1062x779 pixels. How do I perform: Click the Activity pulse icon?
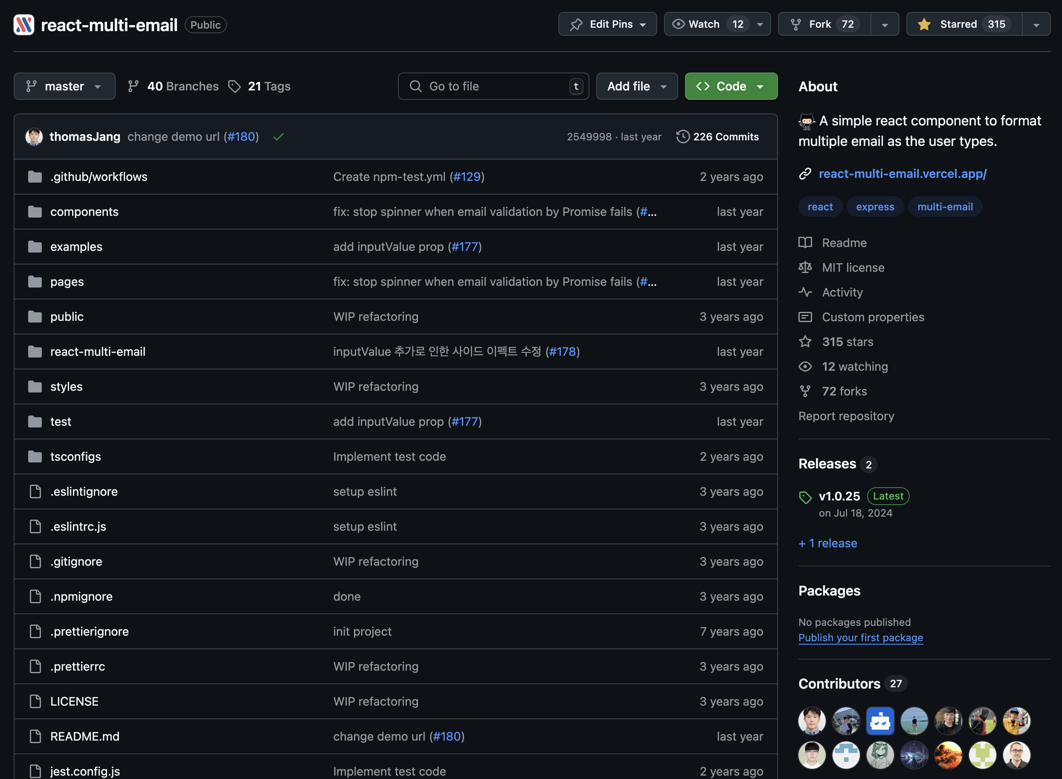[x=805, y=292]
